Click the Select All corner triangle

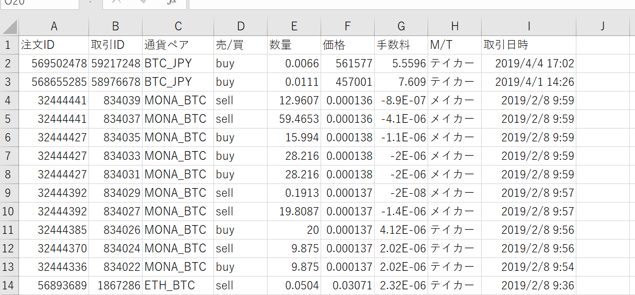coord(9,27)
